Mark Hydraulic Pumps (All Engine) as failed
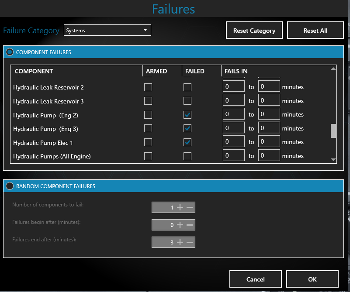 coord(187,156)
